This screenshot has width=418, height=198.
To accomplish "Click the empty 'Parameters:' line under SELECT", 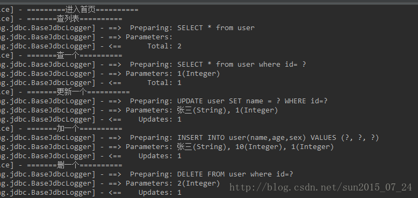I will tap(87, 37).
